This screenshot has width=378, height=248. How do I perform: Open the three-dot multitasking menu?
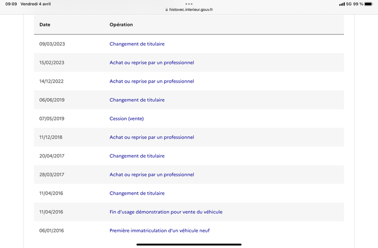click(189, 4)
